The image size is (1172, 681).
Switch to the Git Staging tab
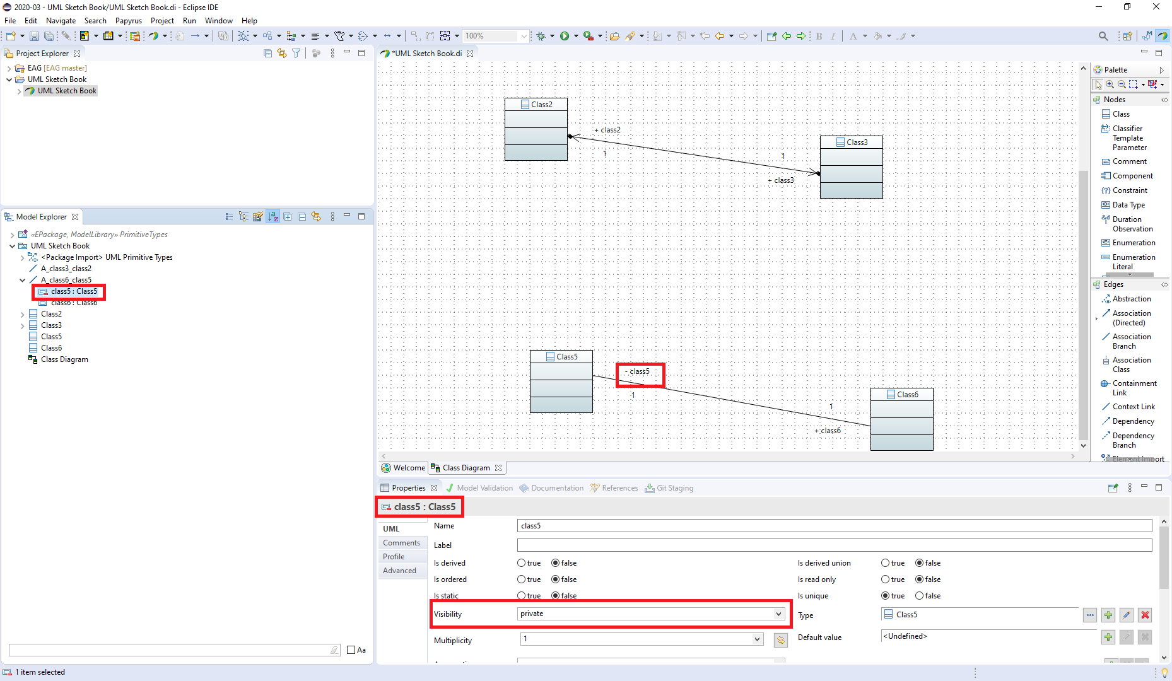(669, 487)
